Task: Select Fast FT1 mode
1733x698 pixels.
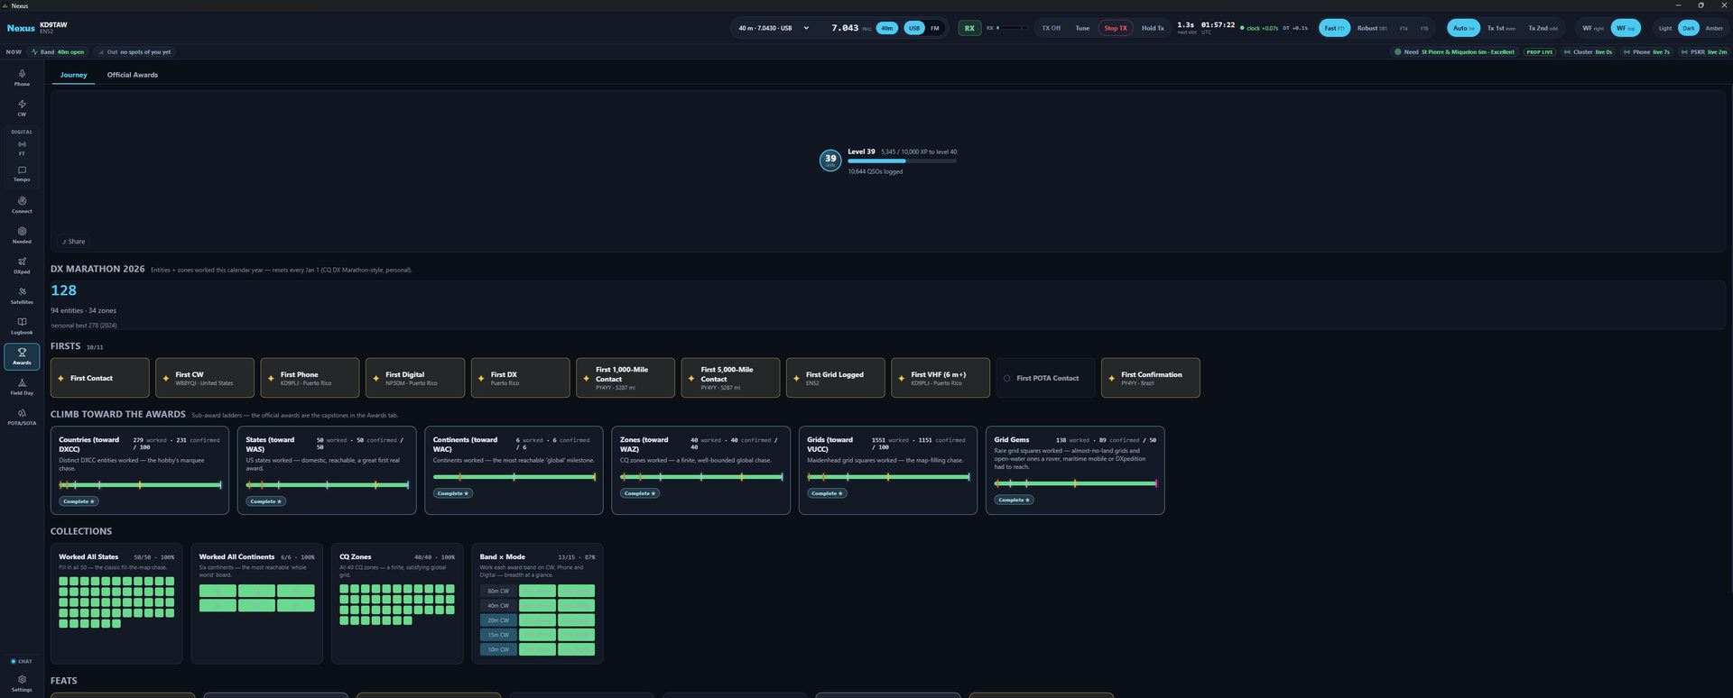Action: tap(1334, 28)
